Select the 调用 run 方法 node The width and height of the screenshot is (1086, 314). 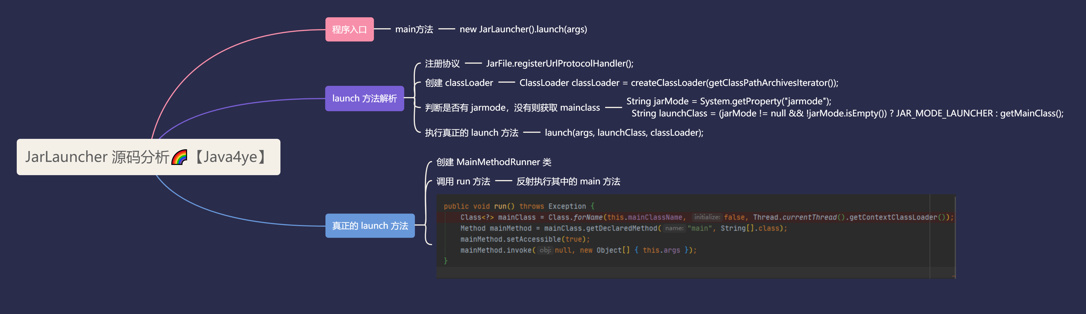463,182
